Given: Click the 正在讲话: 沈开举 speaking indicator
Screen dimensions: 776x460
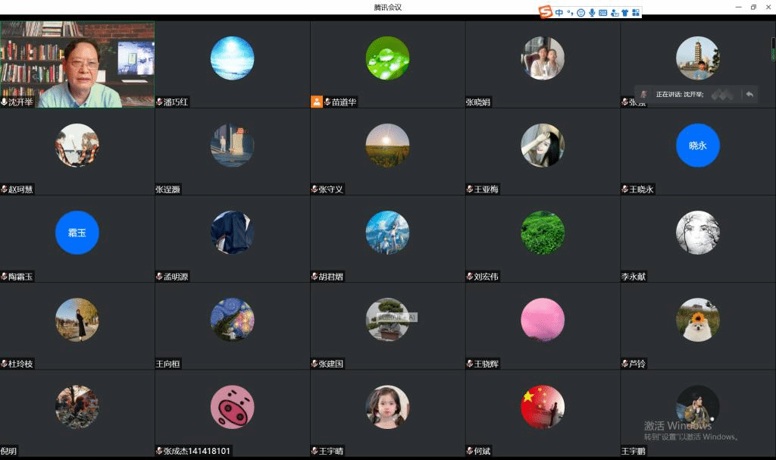Looking at the screenshot, I should click(680, 94).
